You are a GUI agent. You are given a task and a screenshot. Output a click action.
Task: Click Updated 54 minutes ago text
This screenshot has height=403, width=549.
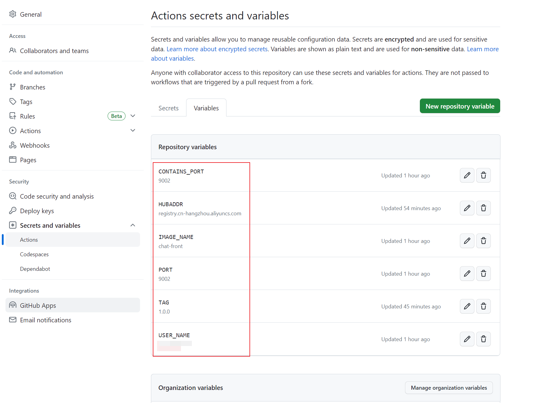[x=411, y=208]
